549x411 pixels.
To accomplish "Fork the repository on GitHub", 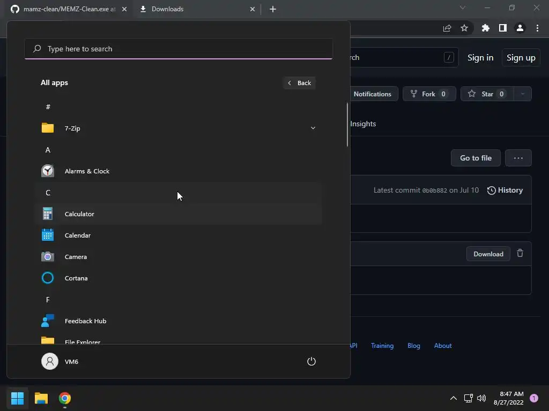I will click(x=429, y=94).
